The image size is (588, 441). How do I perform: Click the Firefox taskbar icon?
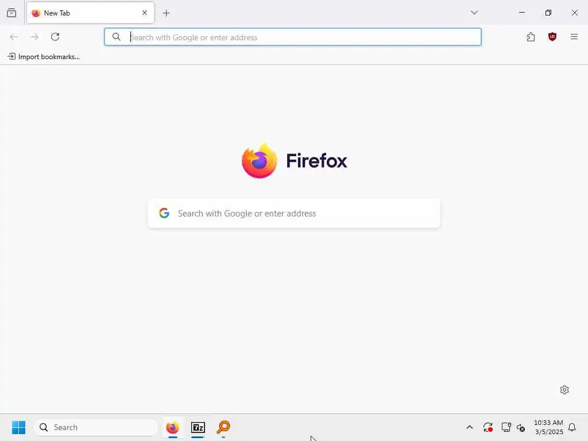point(172,427)
